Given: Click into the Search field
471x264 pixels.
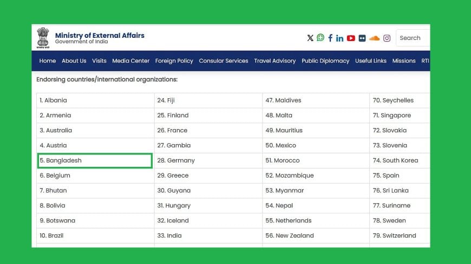Looking at the screenshot, I should [x=413, y=38].
